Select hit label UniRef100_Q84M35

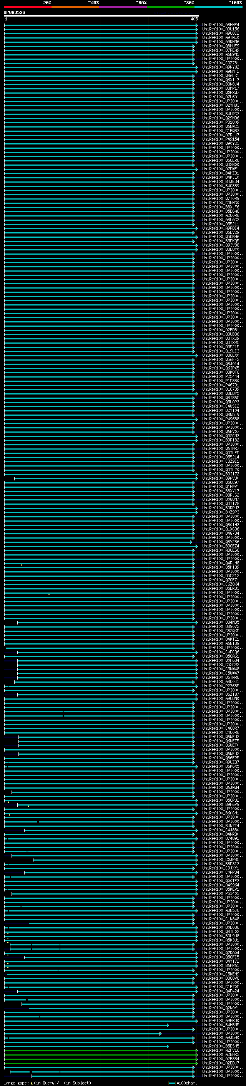220,622
